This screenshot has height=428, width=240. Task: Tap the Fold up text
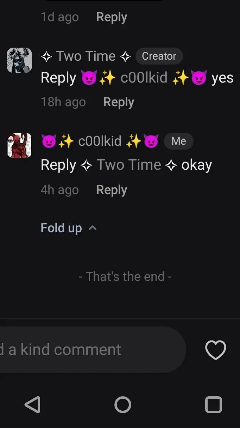click(x=61, y=228)
